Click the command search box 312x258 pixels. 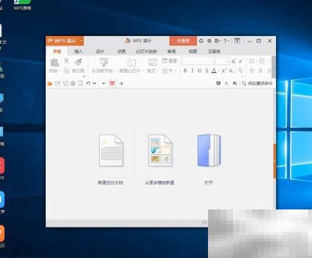(x=257, y=83)
